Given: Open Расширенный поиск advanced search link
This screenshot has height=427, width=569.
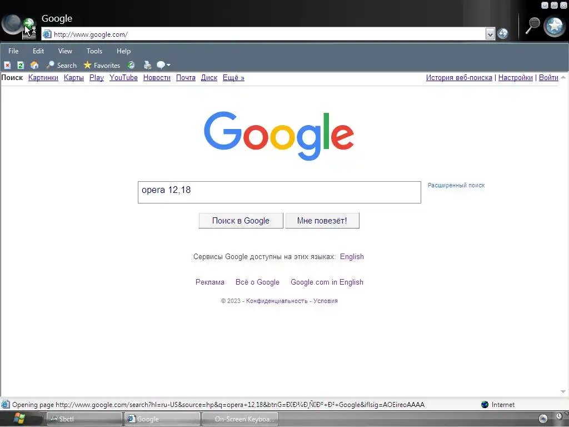Looking at the screenshot, I should pos(456,186).
